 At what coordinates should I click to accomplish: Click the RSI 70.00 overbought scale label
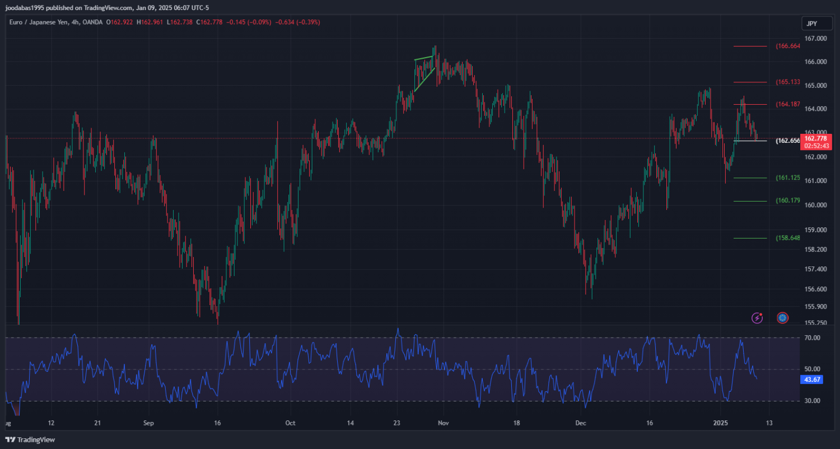click(812, 338)
